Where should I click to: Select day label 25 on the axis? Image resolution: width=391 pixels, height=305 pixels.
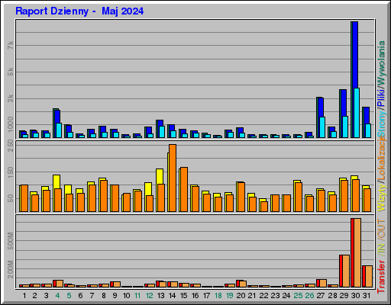point(298,296)
